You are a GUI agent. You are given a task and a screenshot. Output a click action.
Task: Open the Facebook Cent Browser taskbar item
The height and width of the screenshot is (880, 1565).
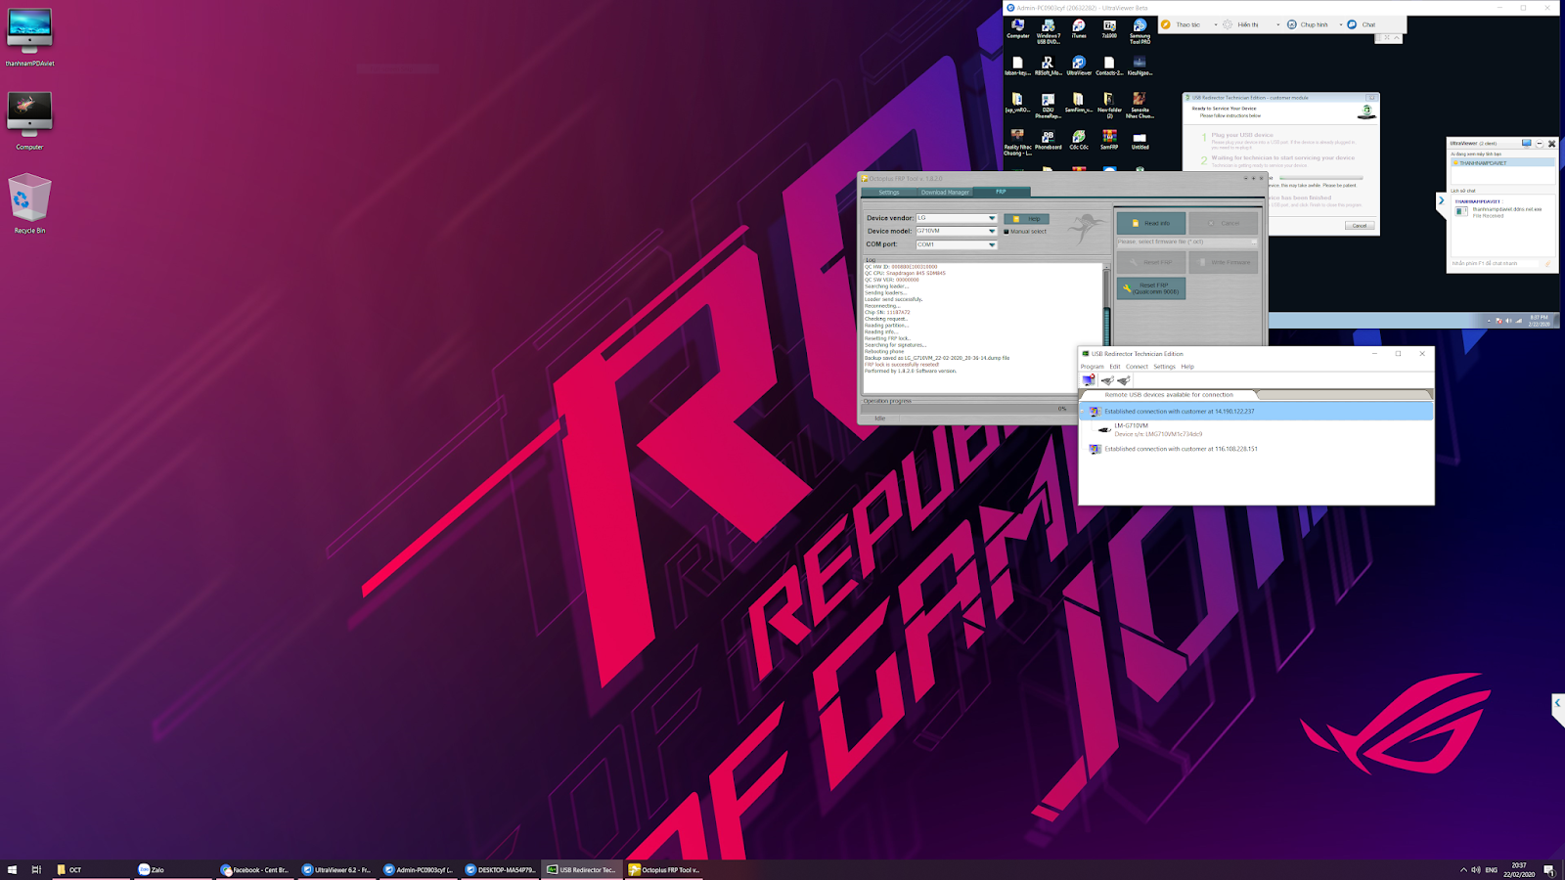(x=254, y=869)
